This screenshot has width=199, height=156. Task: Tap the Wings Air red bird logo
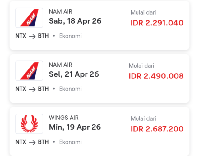point(29,124)
